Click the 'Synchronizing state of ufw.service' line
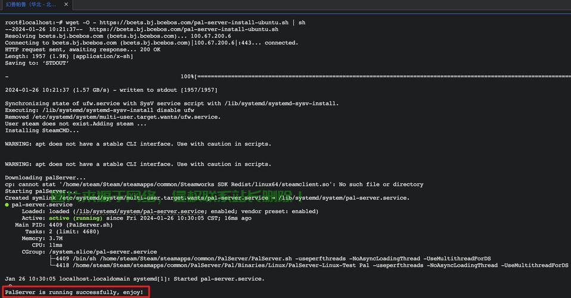The height and width of the screenshot is (298, 571). (172, 104)
